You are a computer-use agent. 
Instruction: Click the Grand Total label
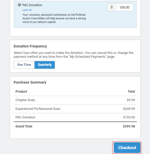pos(24,126)
